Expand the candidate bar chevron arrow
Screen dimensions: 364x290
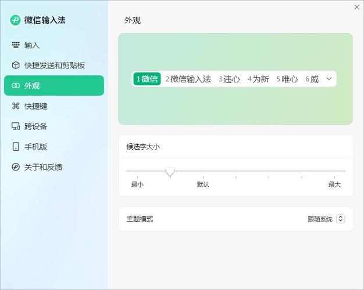tap(329, 79)
